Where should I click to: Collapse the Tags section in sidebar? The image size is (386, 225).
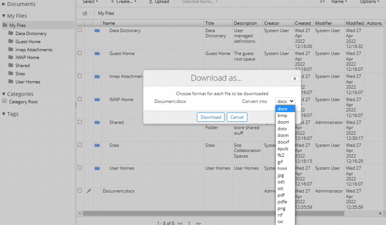4,114
